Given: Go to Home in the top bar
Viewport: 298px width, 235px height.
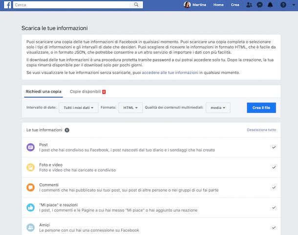Looking at the screenshot, I should 218,5.
